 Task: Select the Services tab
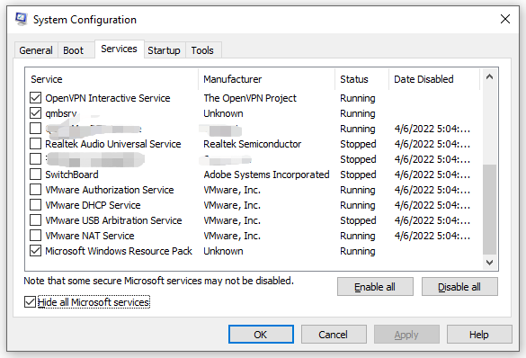point(119,49)
